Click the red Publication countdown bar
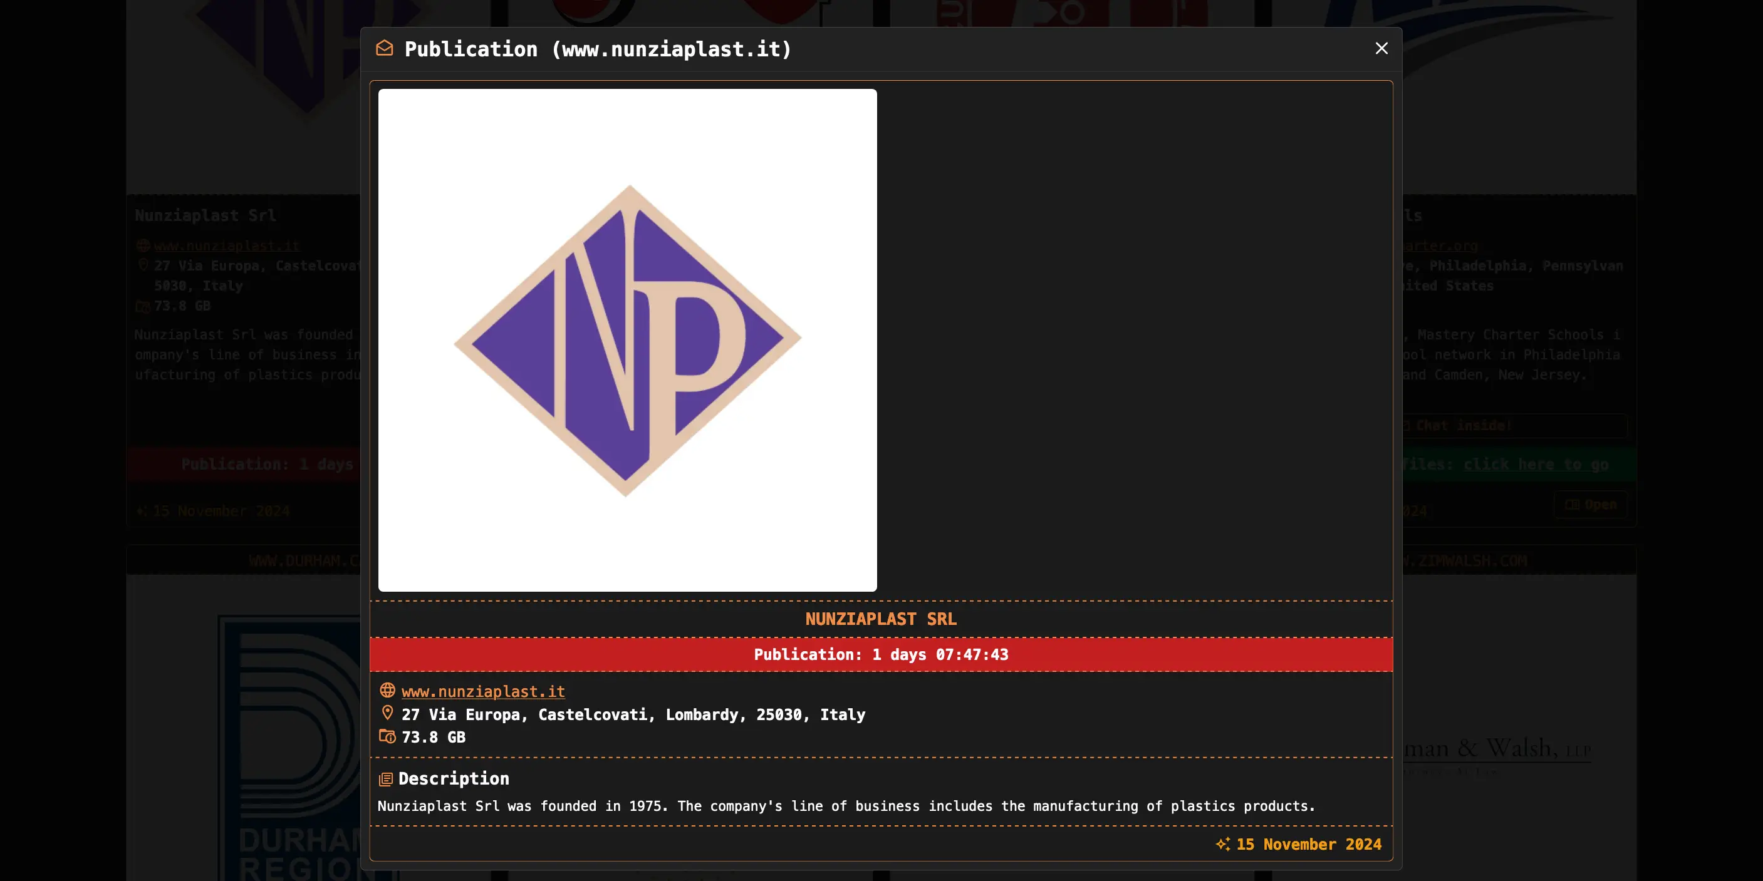 pos(881,654)
